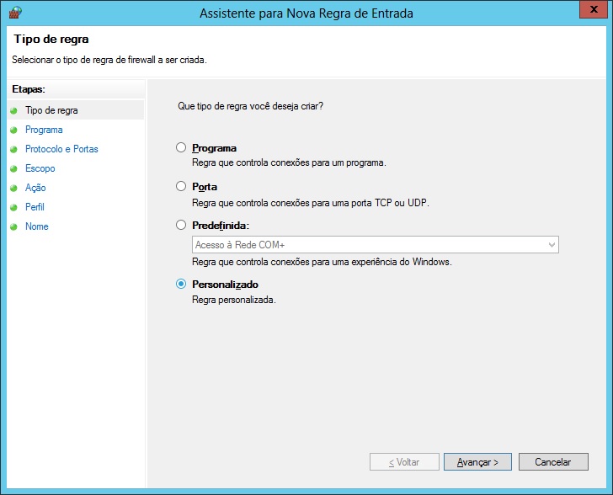613x495 pixels.
Task: Click green bullet beside Ação step
Action: tap(13, 188)
